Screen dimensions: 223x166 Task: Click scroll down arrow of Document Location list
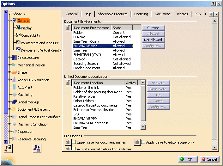pyautogui.click(x=143, y=127)
